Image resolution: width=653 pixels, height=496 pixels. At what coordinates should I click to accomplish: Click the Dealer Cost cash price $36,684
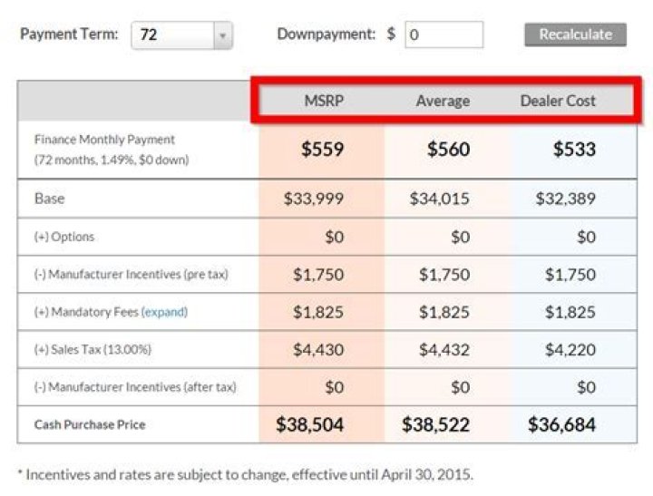coord(561,424)
